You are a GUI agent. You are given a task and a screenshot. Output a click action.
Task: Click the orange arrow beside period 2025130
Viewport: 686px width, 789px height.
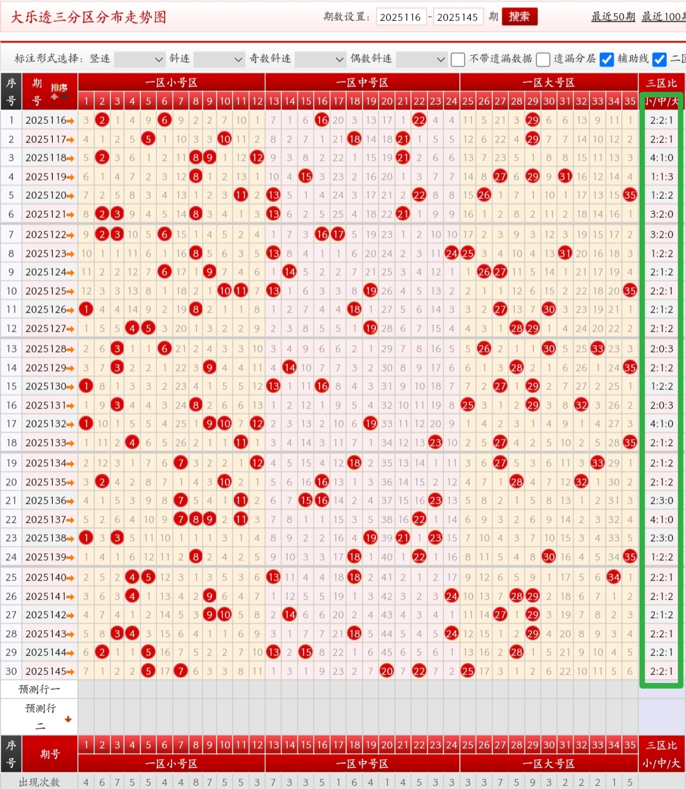click(x=71, y=386)
